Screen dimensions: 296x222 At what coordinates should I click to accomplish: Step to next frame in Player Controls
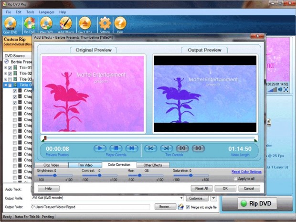(132, 148)
